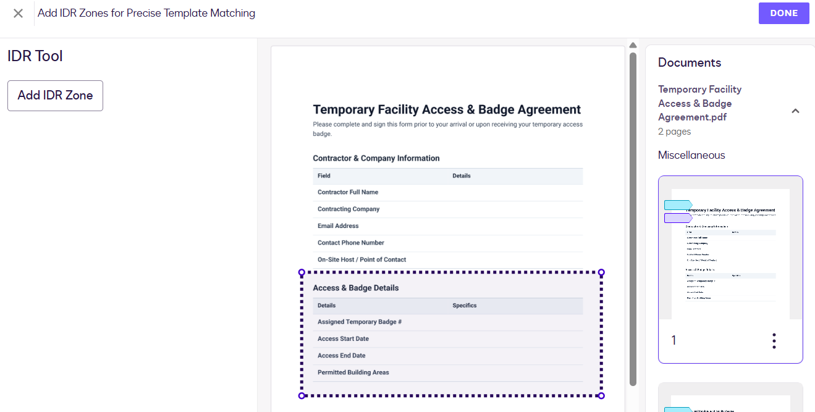The height and width of the screenshot is (412, 815).
Task: Click the 'Specifics' column header
Action: tap(465, 306)
